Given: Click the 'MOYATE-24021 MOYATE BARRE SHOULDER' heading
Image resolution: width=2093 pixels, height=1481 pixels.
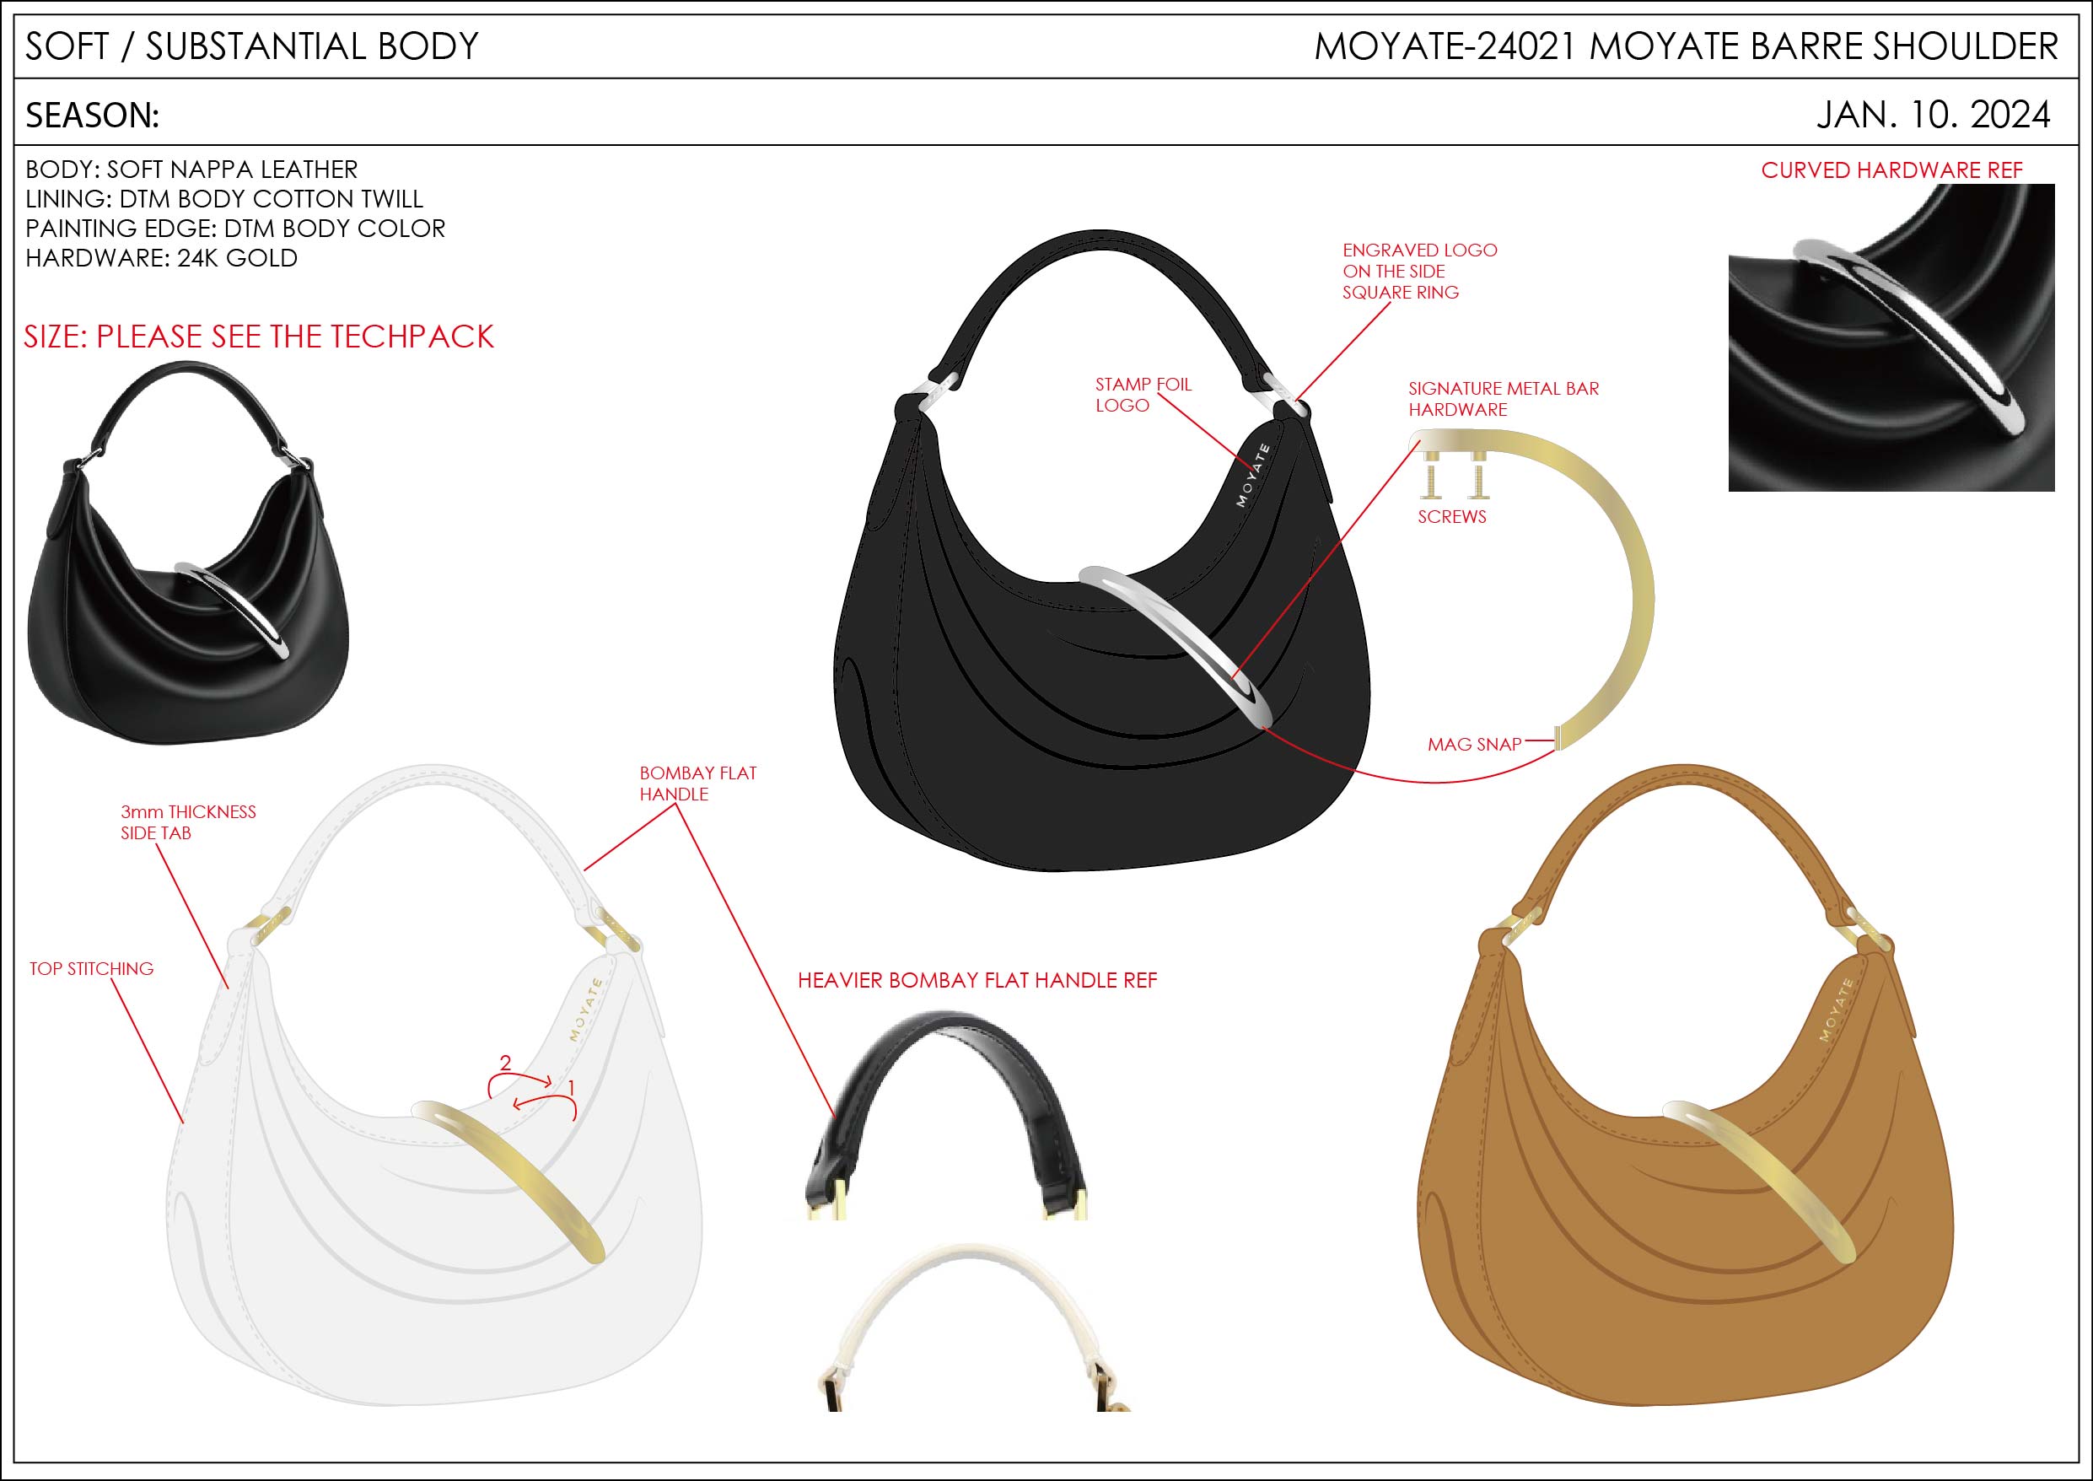Looking at the screenshot, I should point(1686,46).
